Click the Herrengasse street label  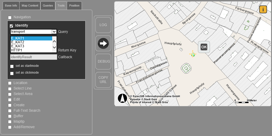coord(233,92)
